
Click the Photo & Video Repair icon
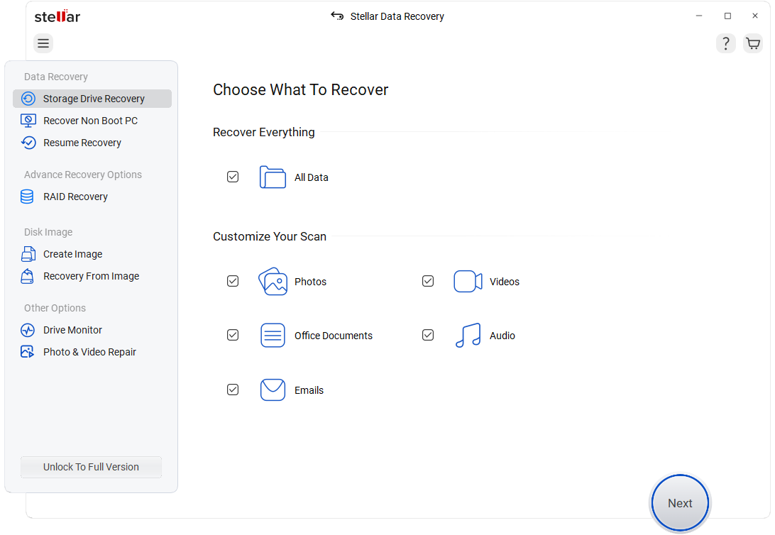tap(27, 352)
